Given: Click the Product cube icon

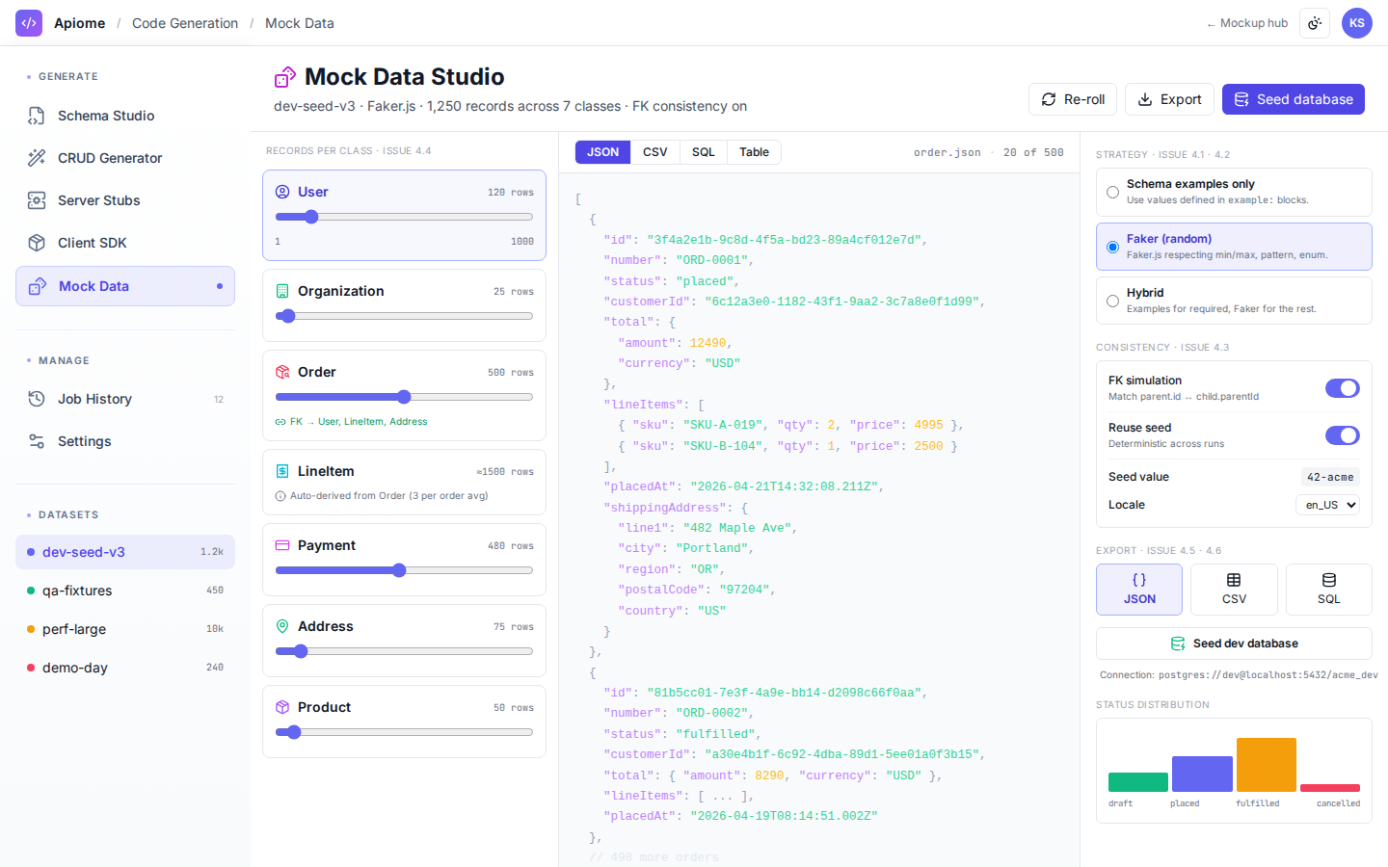Looking at the screenshot, I should pyautogui.click(x=282, y=707).
